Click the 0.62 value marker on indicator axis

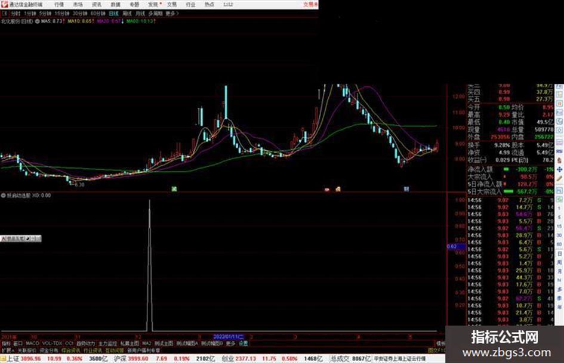coord(456,246)
